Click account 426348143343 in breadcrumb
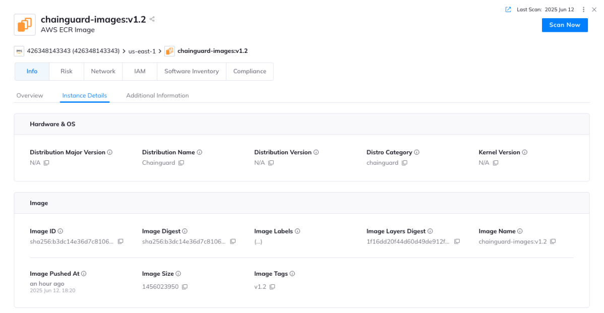Image resolution: width=604 pixels, height=313 pixels. click(x=73, y=51)
